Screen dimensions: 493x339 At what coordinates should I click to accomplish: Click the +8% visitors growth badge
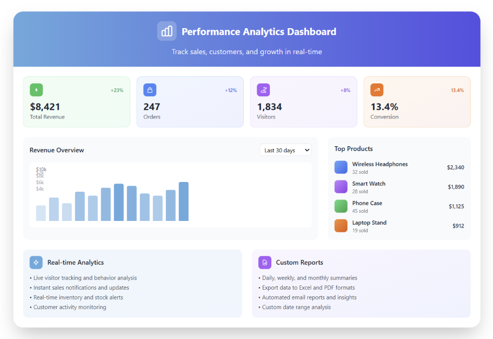coord(345,90)
